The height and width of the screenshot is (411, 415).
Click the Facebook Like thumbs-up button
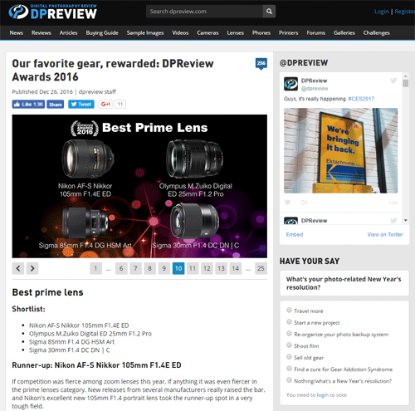pyautogui.click(x=28, y=105)
